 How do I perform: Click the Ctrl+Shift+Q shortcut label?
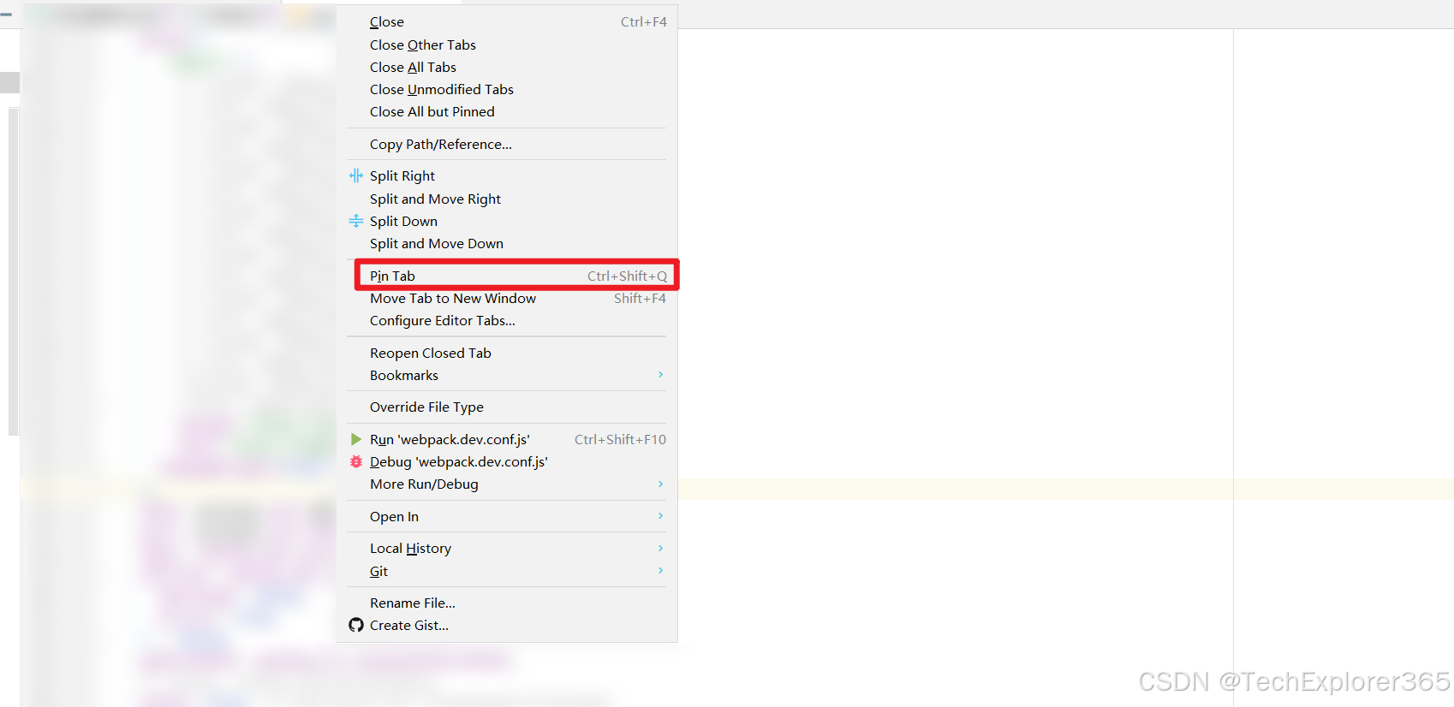(627, 276)
